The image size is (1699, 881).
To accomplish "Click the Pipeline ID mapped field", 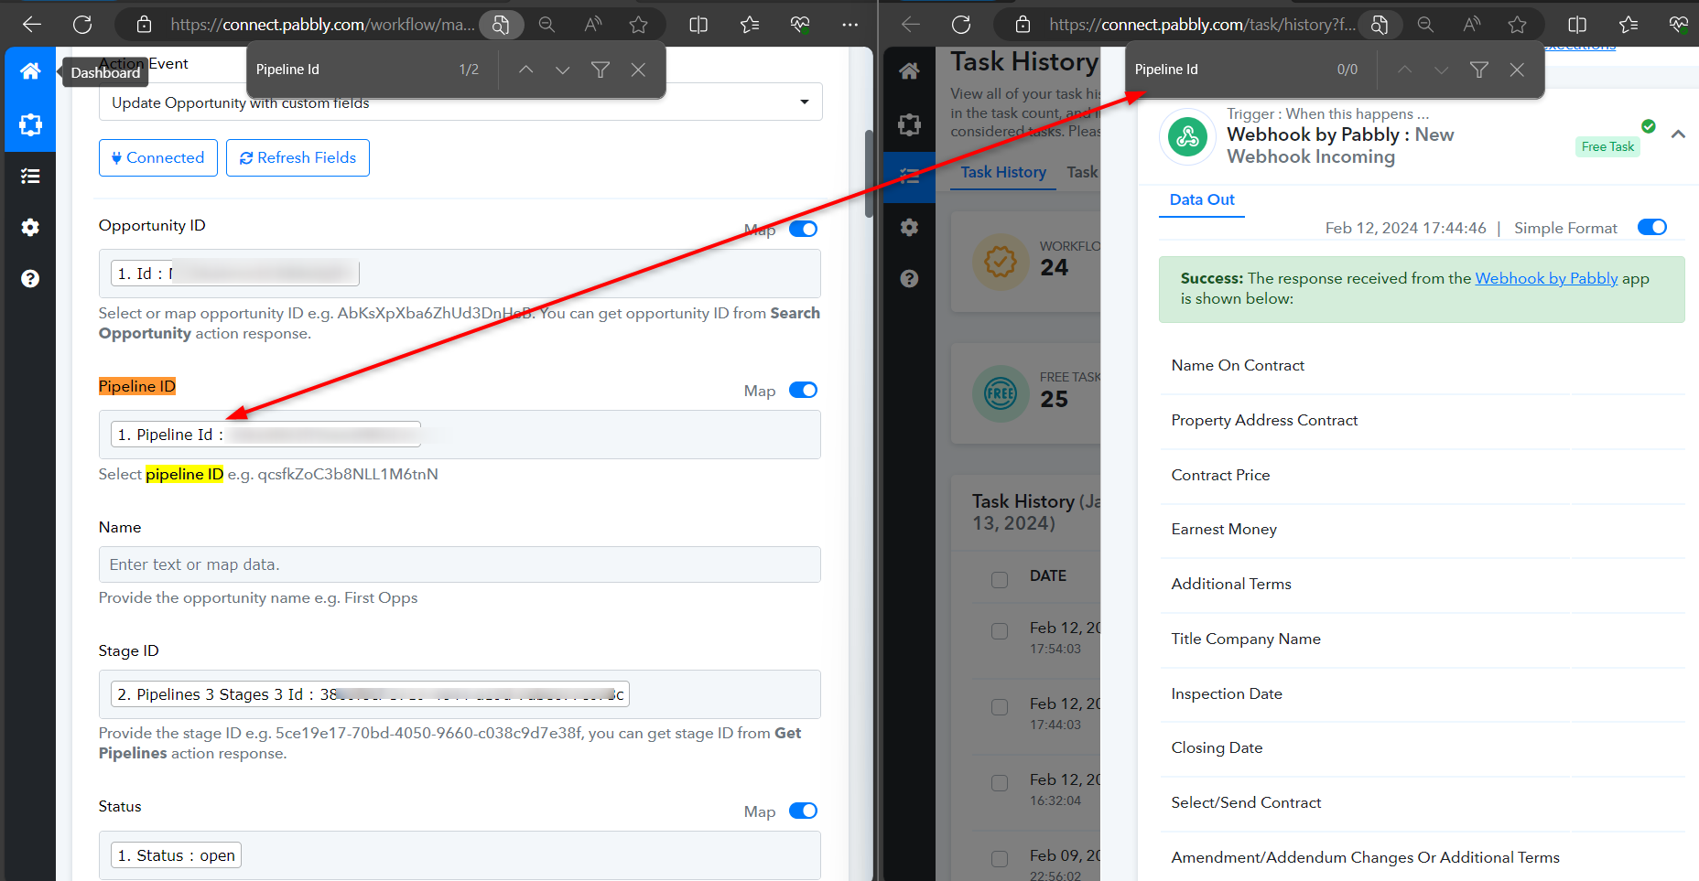I will click(460, 435).
